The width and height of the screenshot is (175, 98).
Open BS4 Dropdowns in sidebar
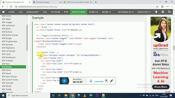point(9,57)
